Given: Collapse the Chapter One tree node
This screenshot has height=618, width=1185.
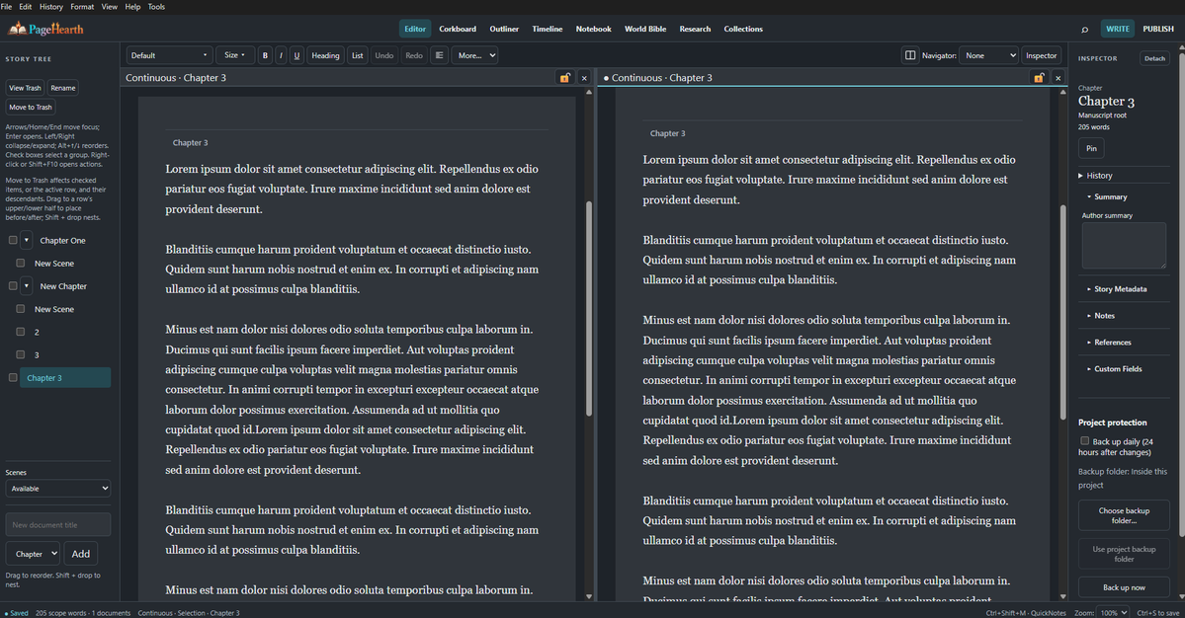Looking at the screenshot, I should [27, 240].
